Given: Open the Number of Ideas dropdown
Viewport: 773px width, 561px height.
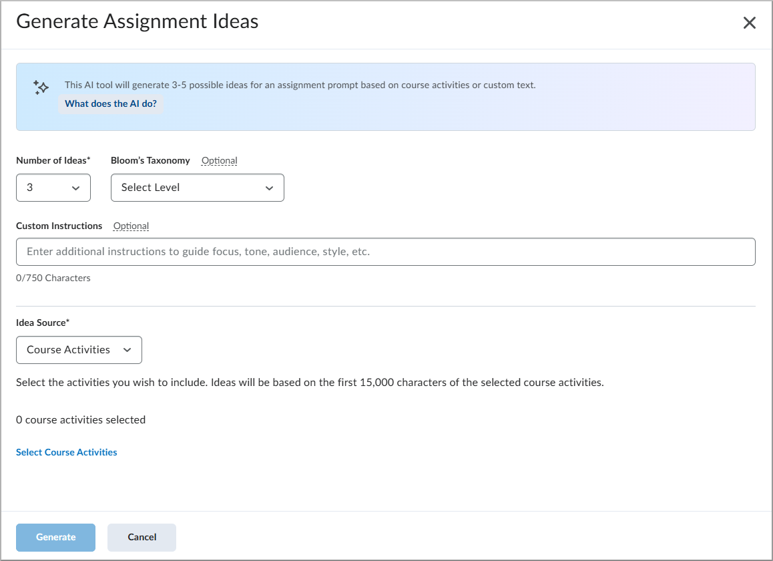Looking at the screenshot, I should tap(53, 188).
